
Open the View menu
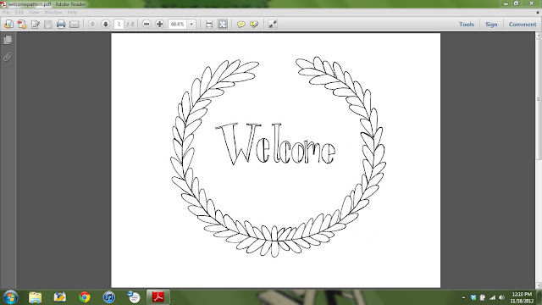[x=34, y=13]
